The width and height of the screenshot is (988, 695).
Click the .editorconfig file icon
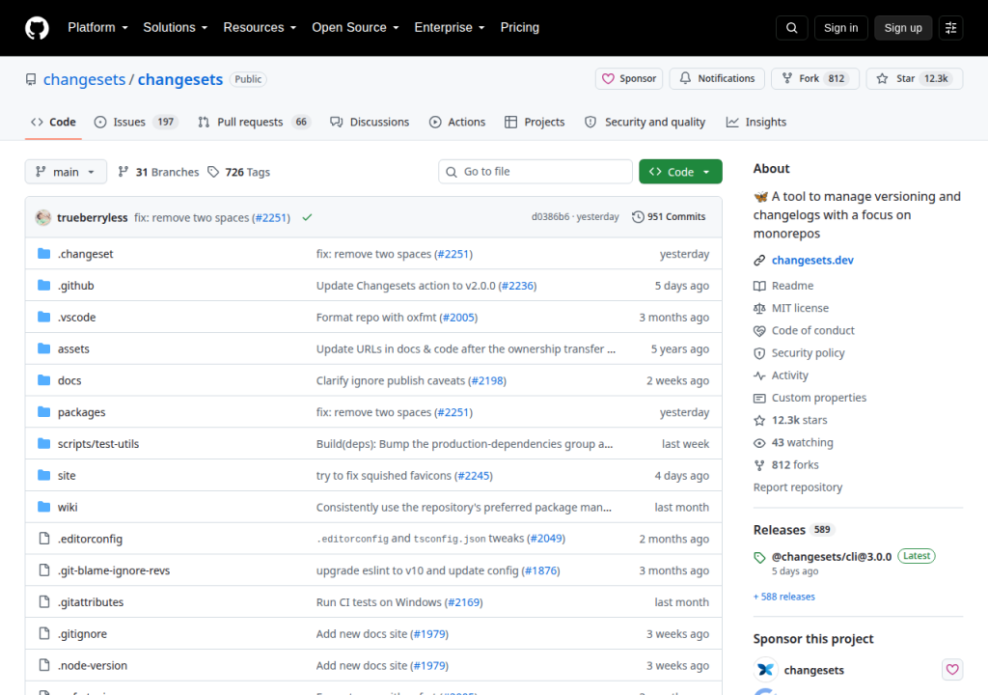point(44,538)
